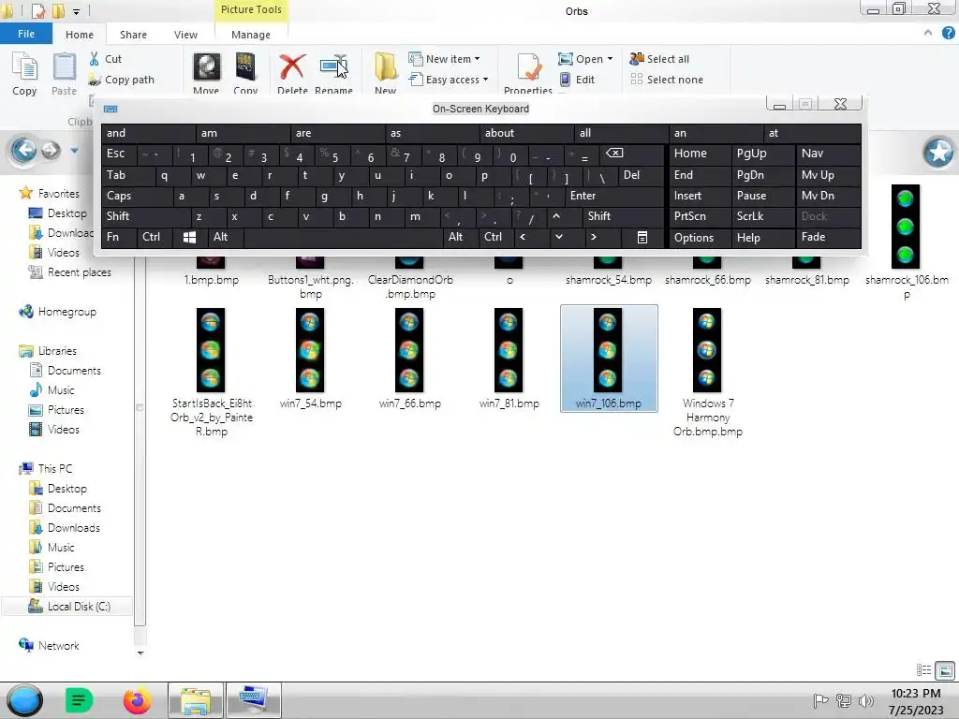Switch to the View tab

186,35
